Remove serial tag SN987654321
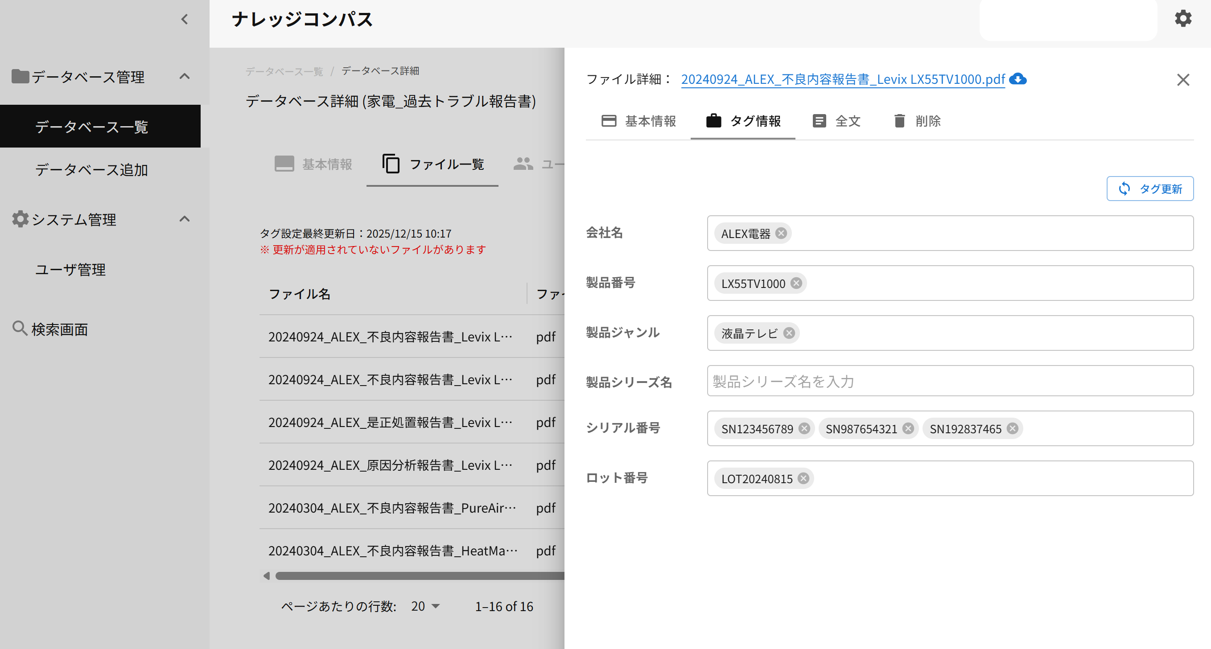This screenshot has width=1211, height=649. pyautogui.click(x=908, y=428)
